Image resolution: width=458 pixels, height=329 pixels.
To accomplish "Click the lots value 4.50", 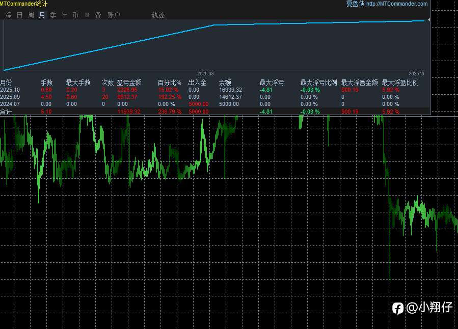I will [x=46, y=97].
